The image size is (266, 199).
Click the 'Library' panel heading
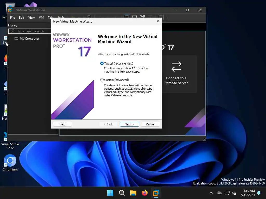(x=13, y=25)
